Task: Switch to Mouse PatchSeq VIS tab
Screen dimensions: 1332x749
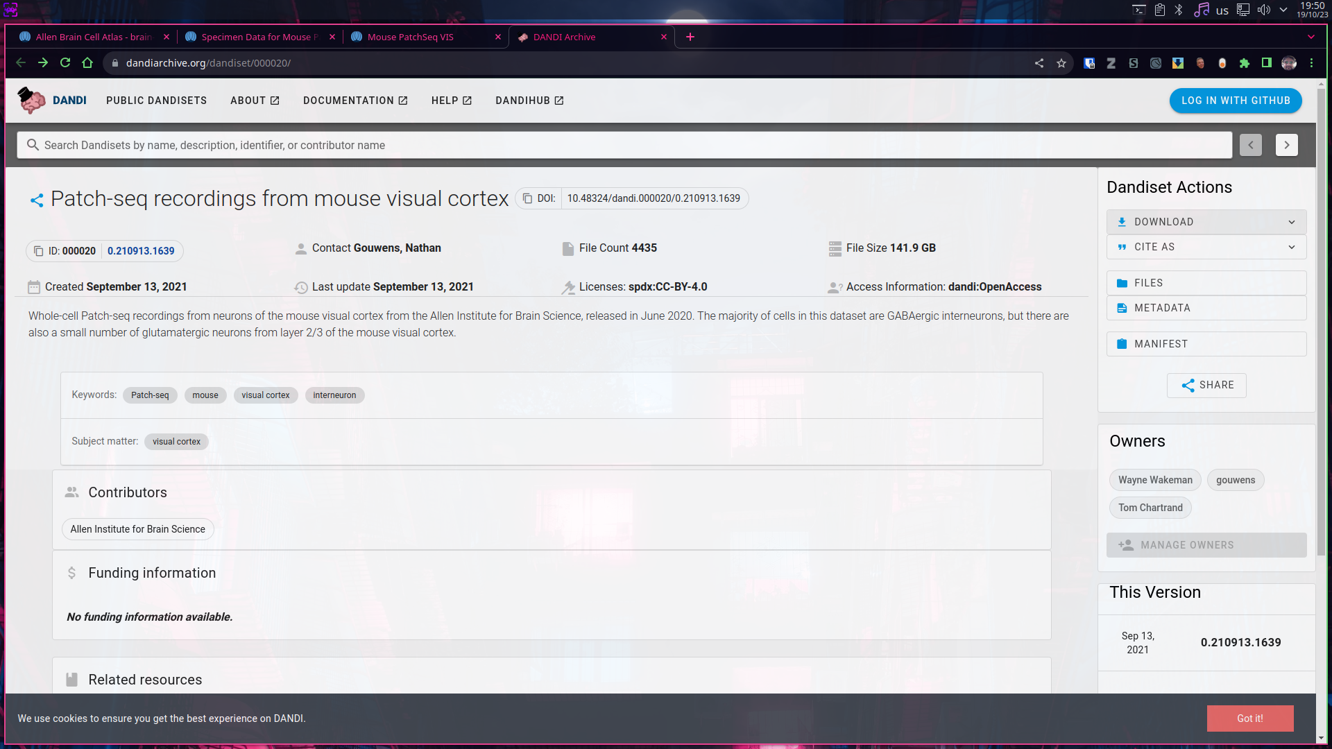Action: click(x=411, y=37)
